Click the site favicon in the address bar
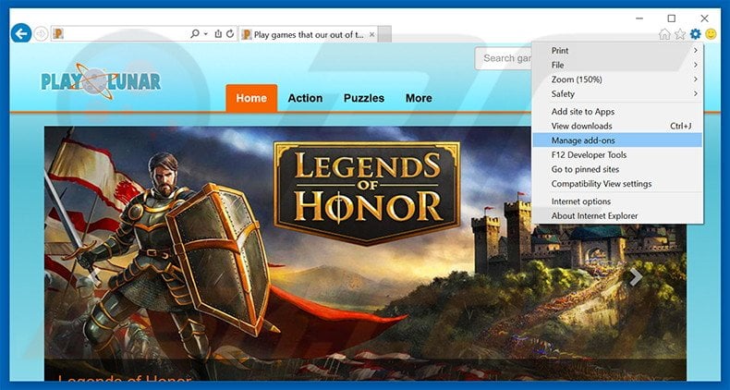Screen dimensions: 730x390 [x=58, y=34]
